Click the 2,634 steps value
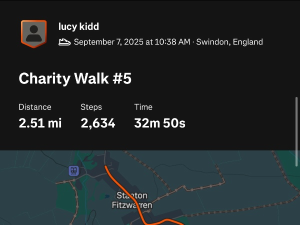Image resolution: width=300 pixels, height=225 pixels. pyautogui.click(x=98, y=123)
